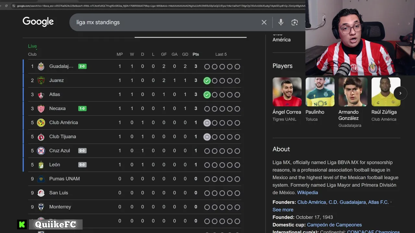Reload the page with browser refresh icon
Viewport: 415px width, 233px height.
point(6,6)
